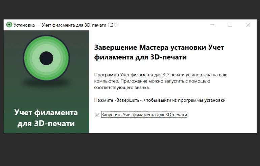Click the paragraph starting 'Программа Учет филамента'
The width and height of the screenshot is (260, 166).
tap(161, 81)
